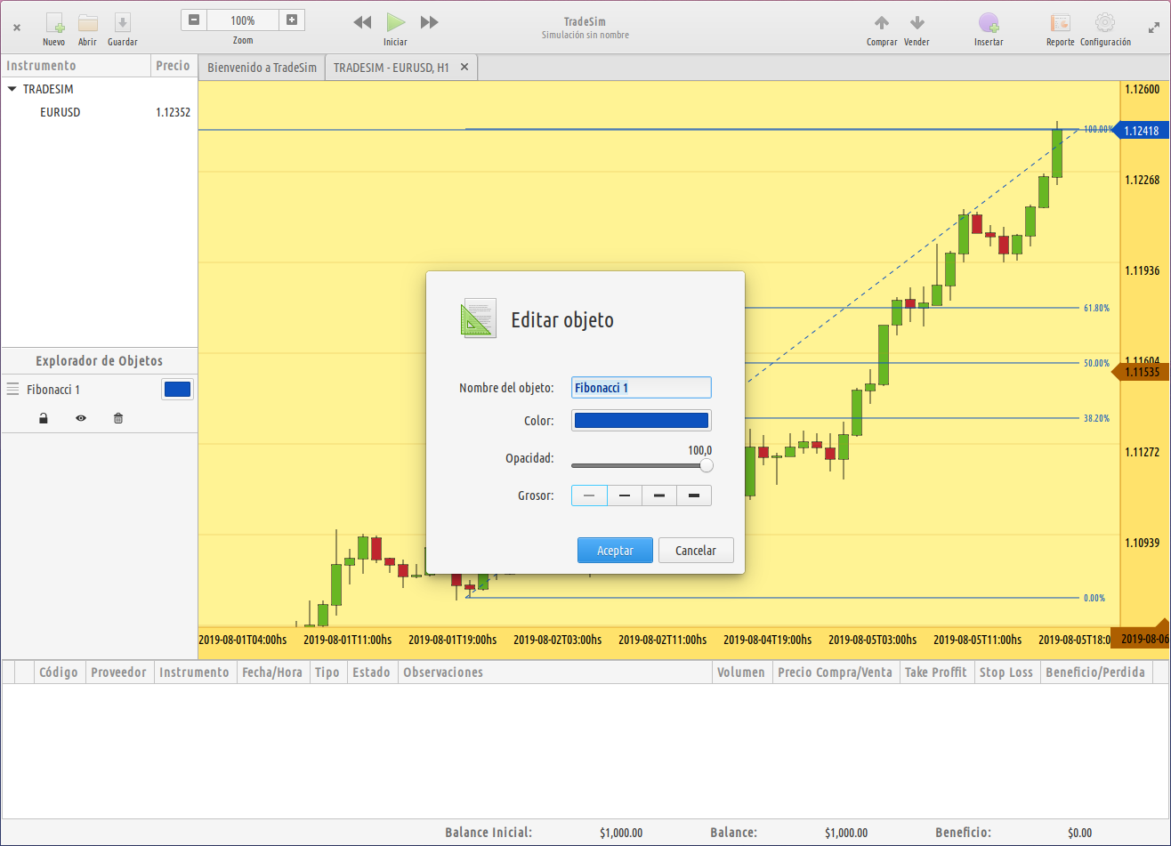Click the Precio column header

pos(174,66)
